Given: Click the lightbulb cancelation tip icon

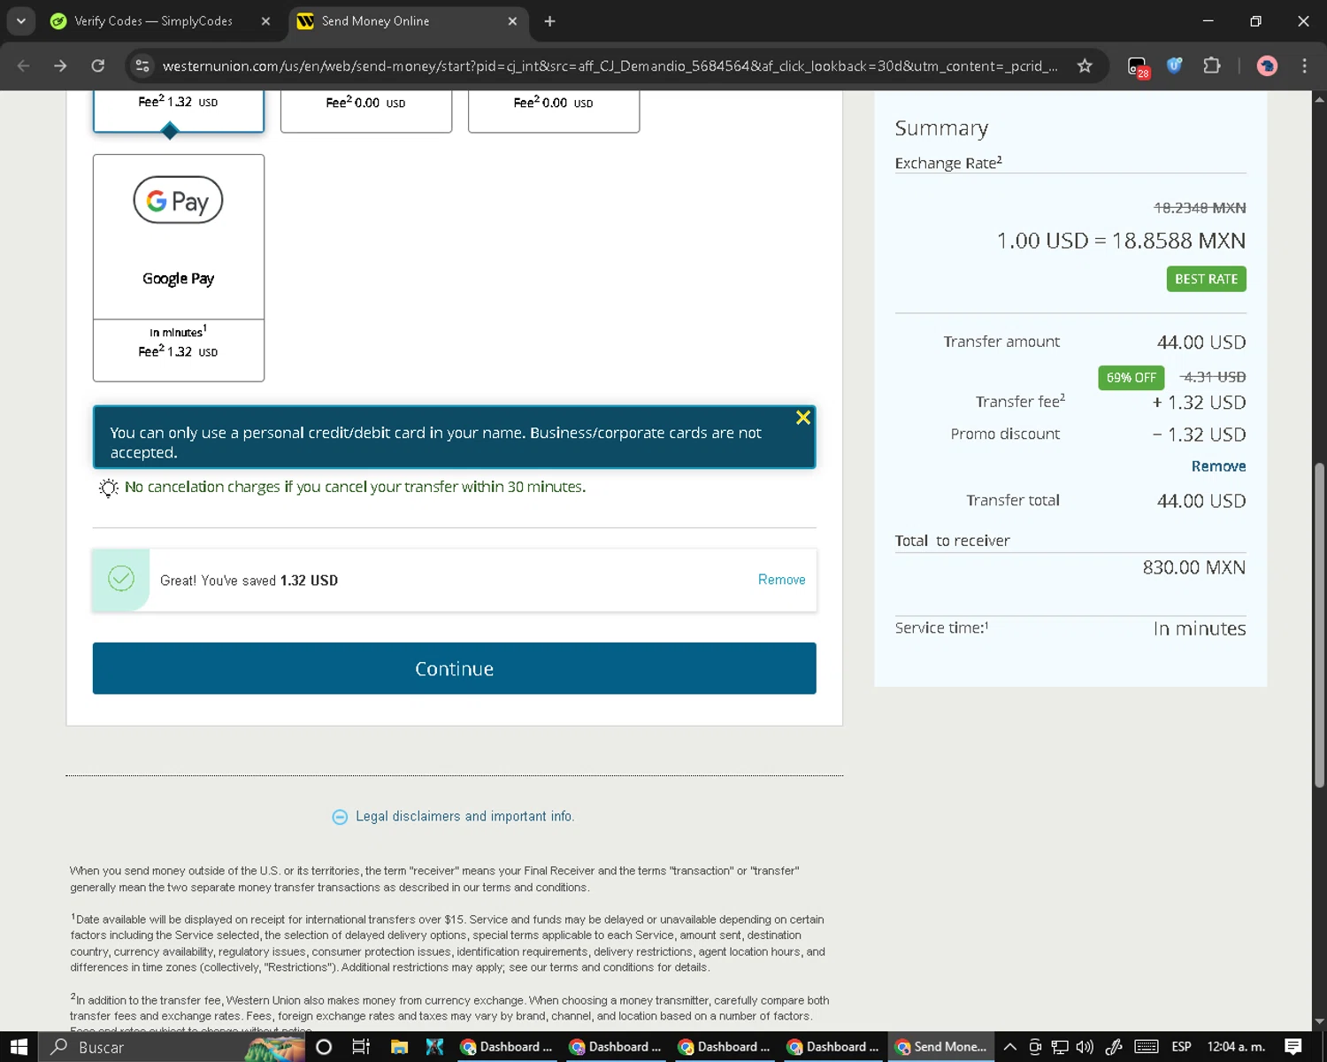Looking at the screenshot, I should (x=109, y=488).
